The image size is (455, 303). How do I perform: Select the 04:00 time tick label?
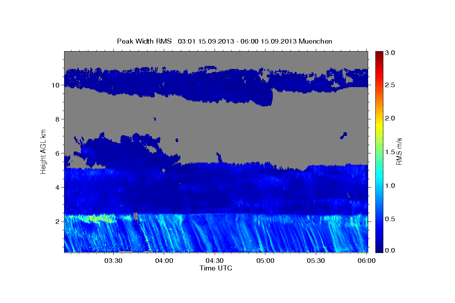pos(164,261)
